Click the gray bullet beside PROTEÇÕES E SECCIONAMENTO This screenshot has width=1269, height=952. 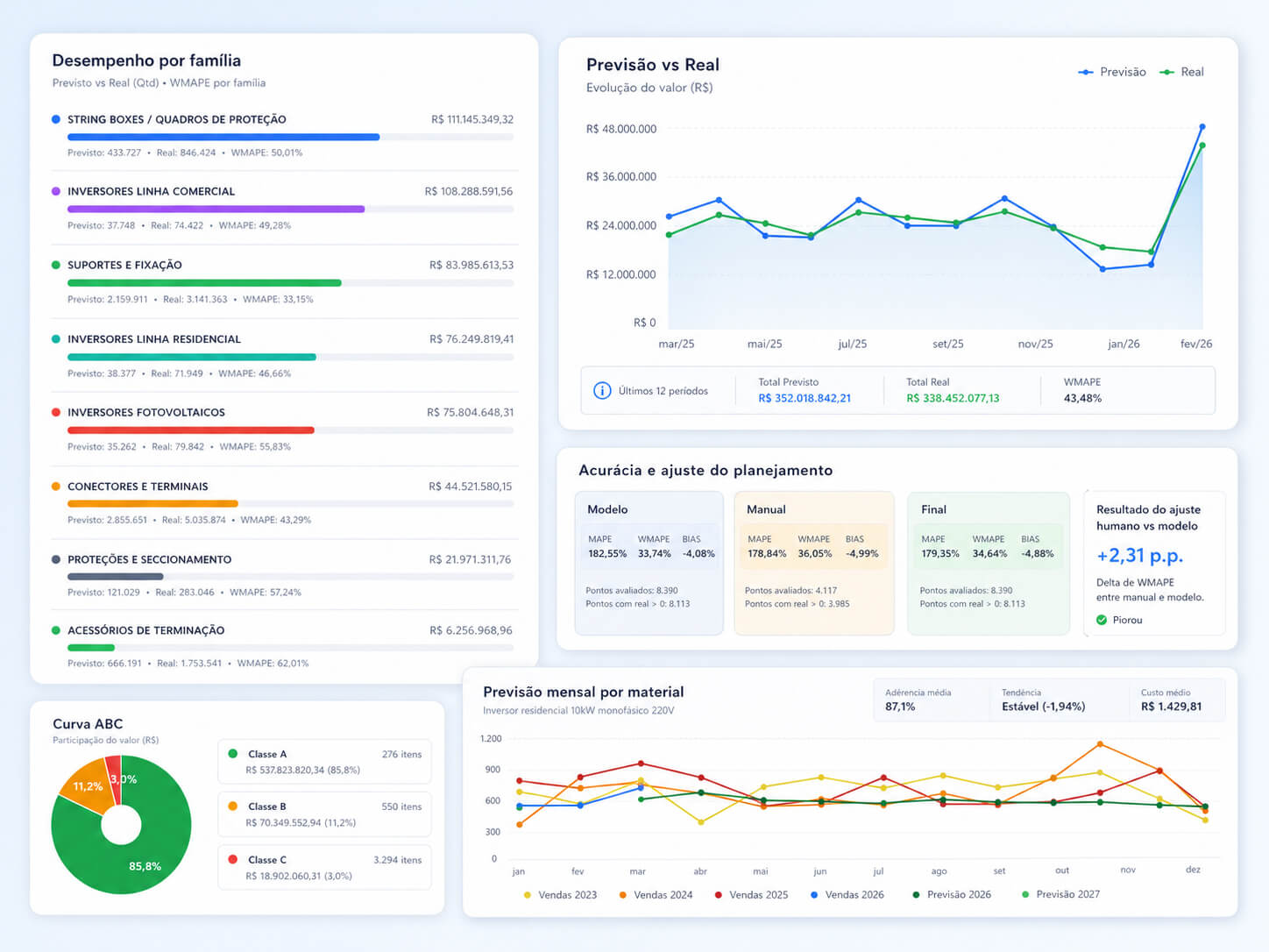(x=56, y=559)
